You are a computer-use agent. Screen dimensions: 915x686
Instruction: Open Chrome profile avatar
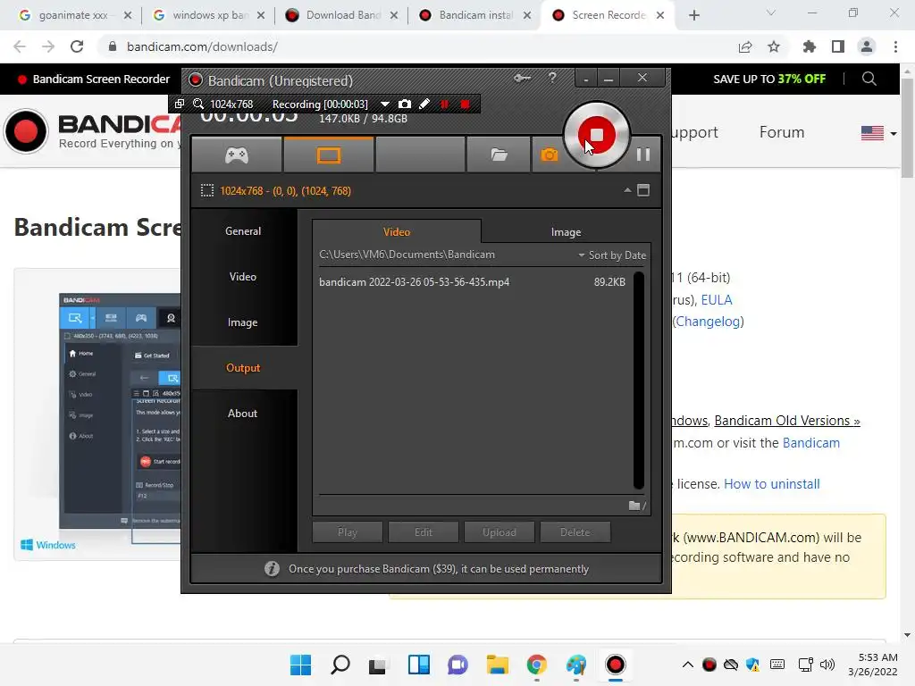pyautogui.click(x=867, y=46)
